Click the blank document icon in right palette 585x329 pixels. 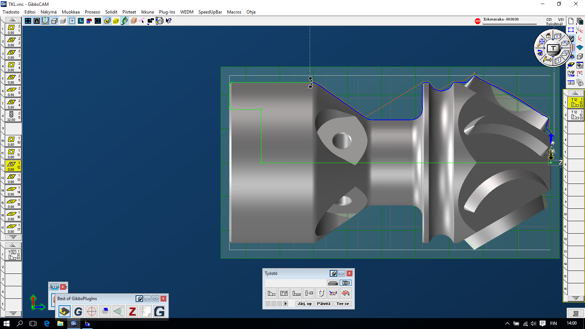click(x=571, y=21)
